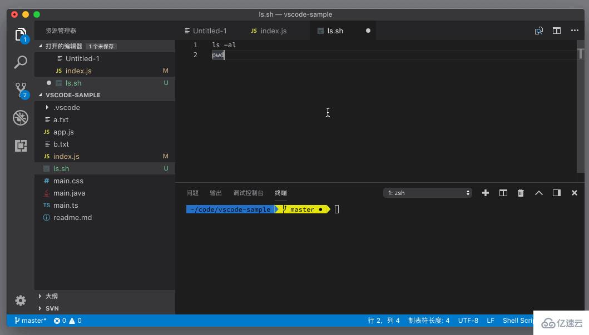Open the 调试控制台 debug console tab
The height and width of the screenshot is (335, 589).
248,193
